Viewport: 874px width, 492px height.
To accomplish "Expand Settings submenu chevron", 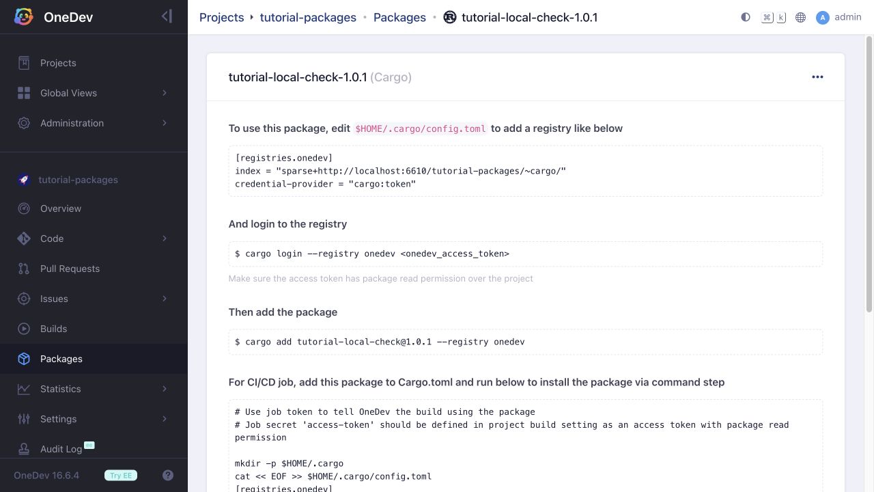I will pyautogui.click(x=165, y=419).
